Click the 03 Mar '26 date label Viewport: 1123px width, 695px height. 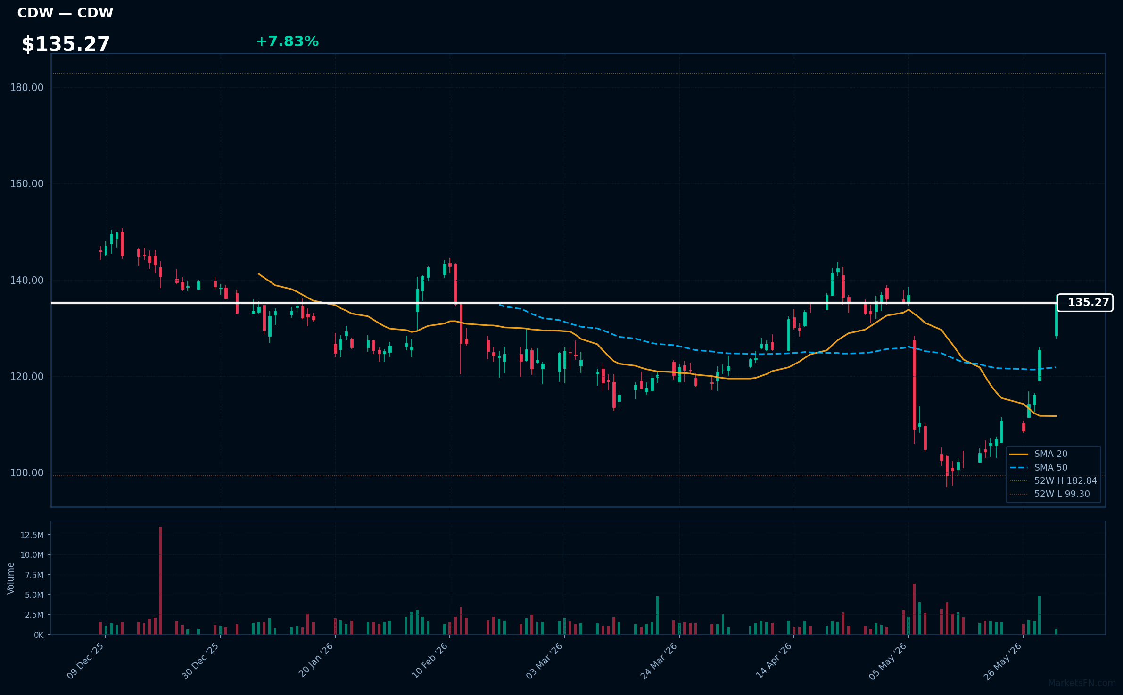(545, 661)
